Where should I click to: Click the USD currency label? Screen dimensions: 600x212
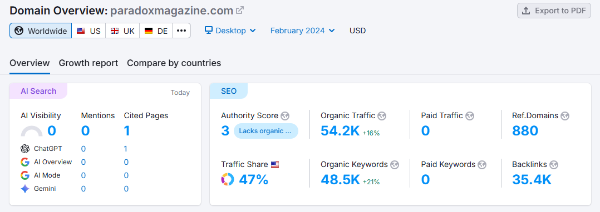(357, 31)
